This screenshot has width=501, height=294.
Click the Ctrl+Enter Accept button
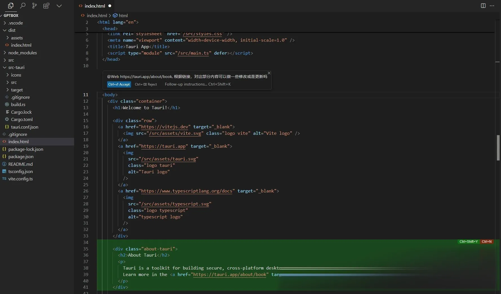119,84
